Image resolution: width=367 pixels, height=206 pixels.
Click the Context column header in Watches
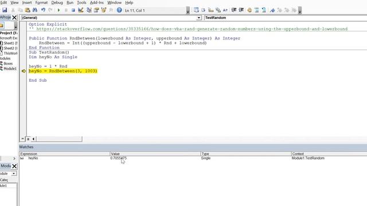coord(329,154)
